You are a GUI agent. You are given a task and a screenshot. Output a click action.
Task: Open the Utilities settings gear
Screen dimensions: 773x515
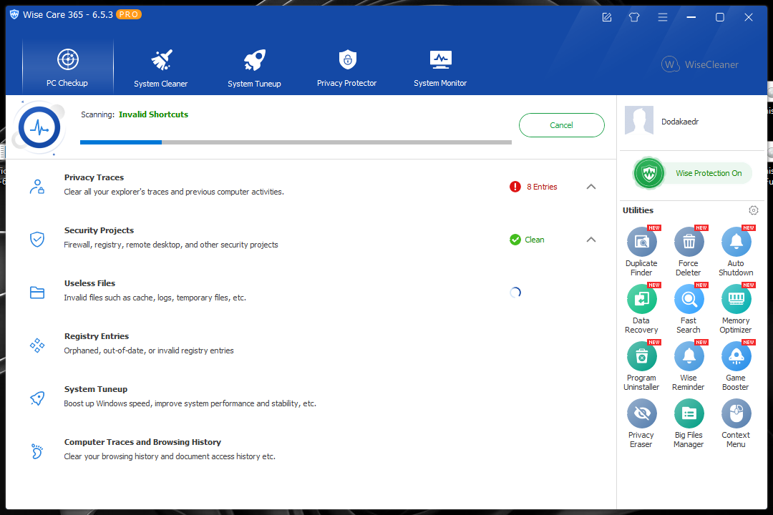pos(753,210)
